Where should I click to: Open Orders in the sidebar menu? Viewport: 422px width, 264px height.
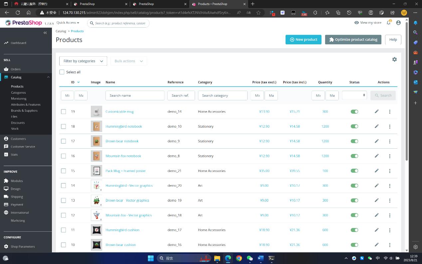[x=16, y=69]
